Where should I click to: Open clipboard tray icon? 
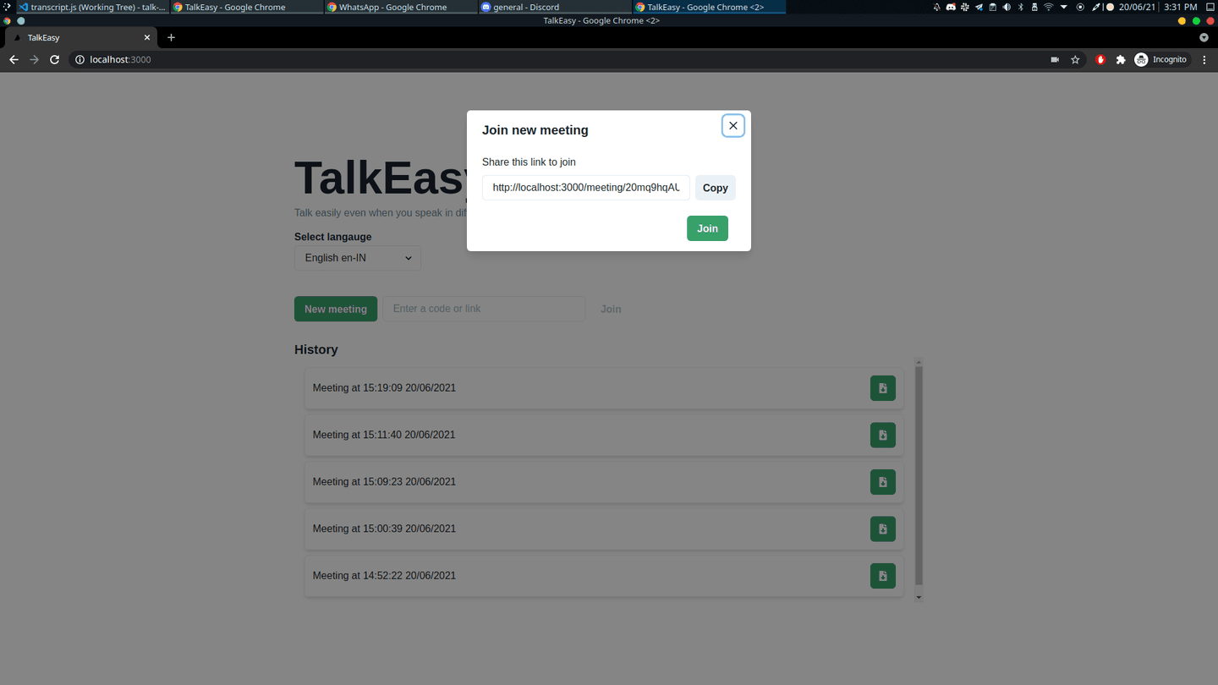(993, 7)
